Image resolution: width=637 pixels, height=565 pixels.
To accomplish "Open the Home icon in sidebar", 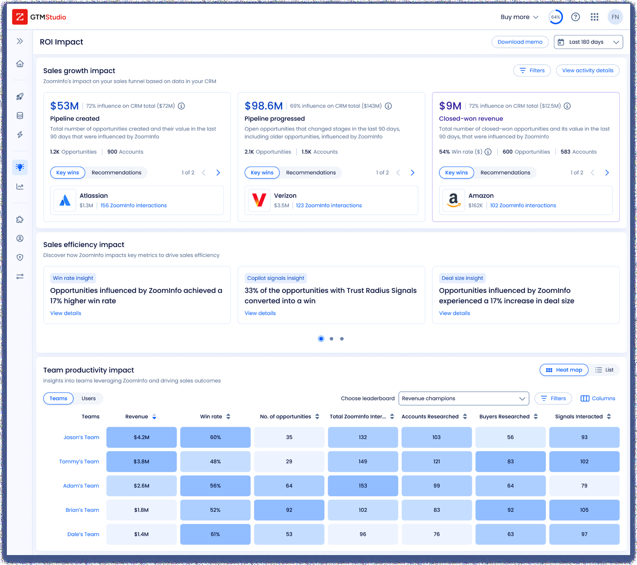I will pos(20,64).
